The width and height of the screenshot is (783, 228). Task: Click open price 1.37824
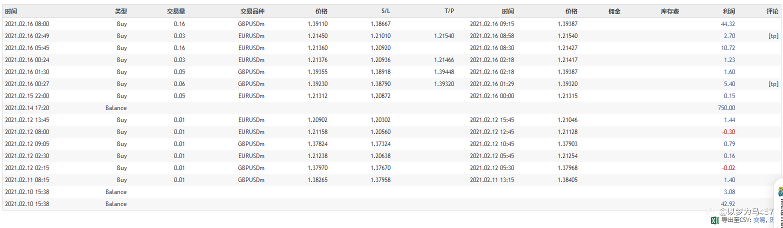click(317, 144)
